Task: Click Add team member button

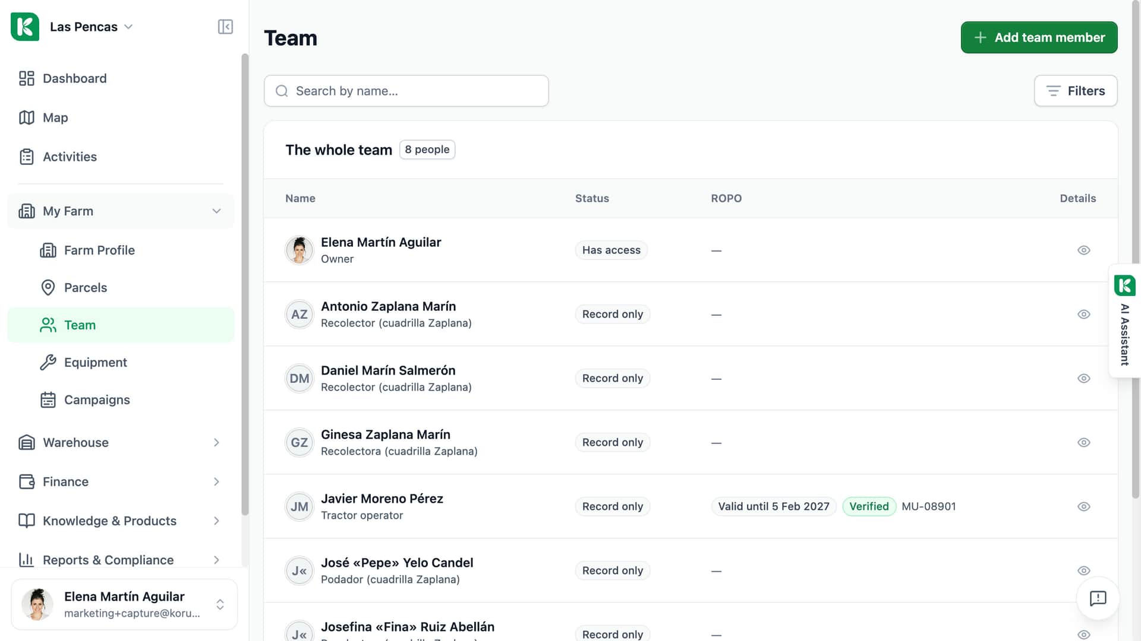Action: (1039, 37)
